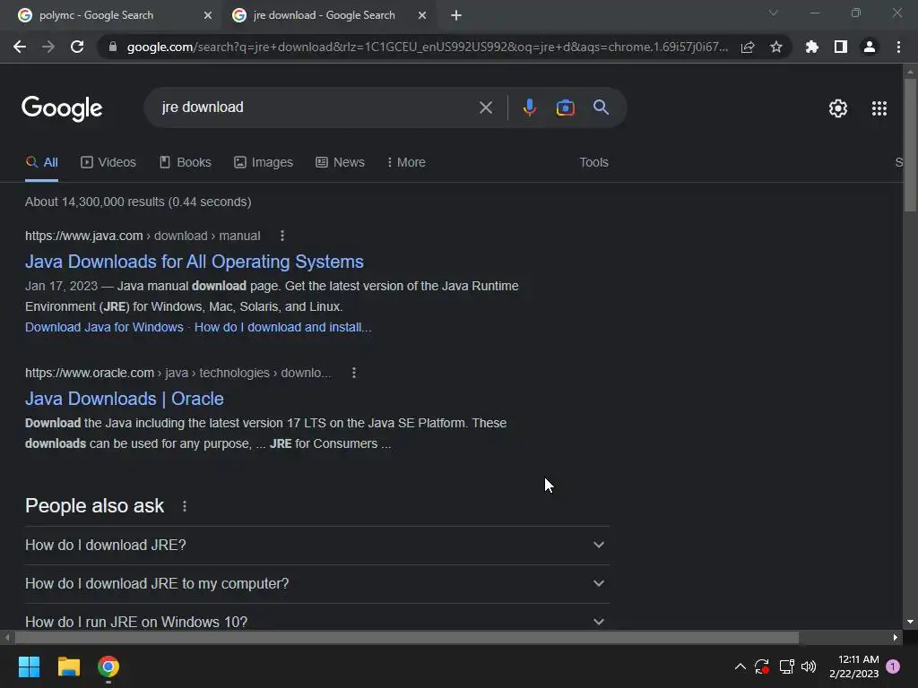918x688 pixels.
Task: Open the notification badge showing 1
Action: click(893, 666)
